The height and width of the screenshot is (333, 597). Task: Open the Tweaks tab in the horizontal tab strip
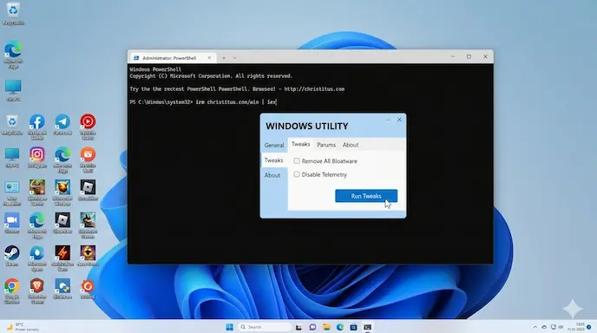[300, 144]
